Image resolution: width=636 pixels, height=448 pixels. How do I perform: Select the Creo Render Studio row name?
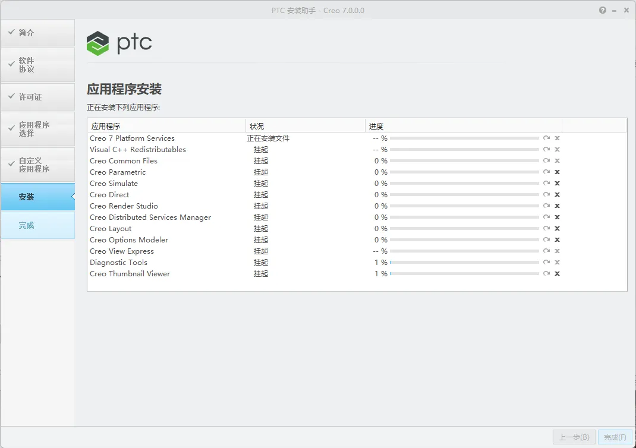point(124,206)
